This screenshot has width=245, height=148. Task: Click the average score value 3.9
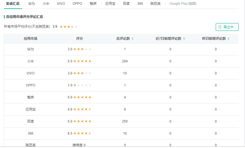pos(55,27)
